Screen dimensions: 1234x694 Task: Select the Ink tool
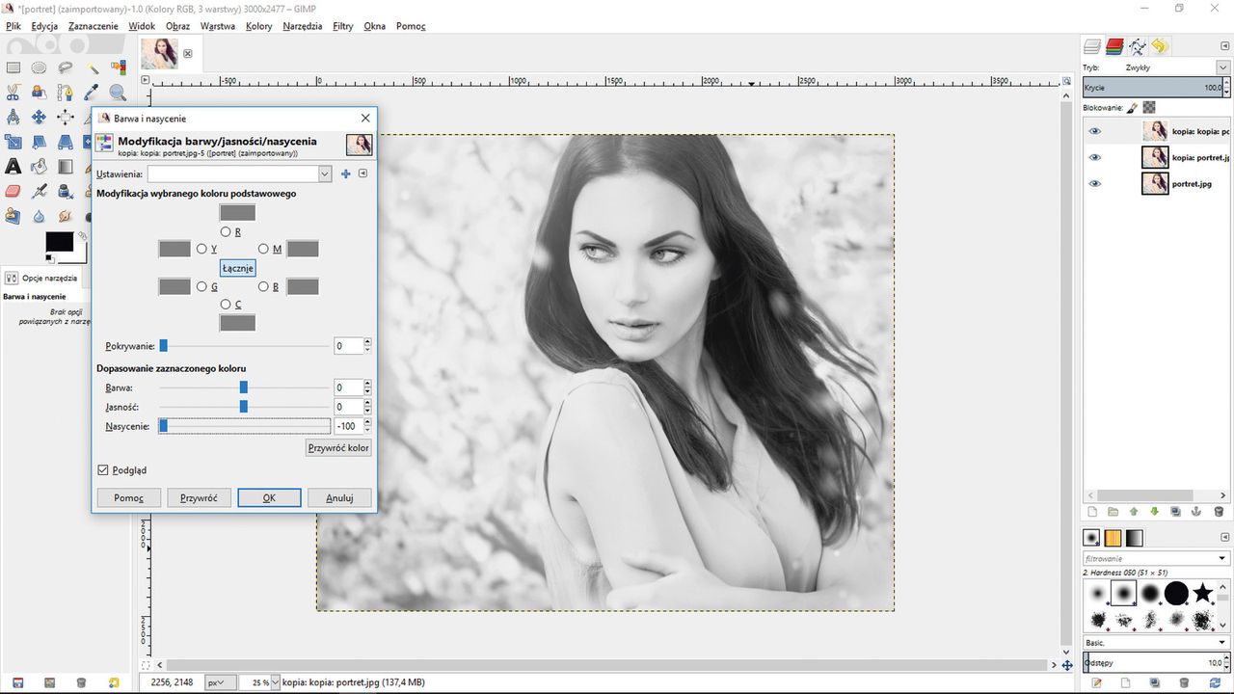tap(66, 191)
